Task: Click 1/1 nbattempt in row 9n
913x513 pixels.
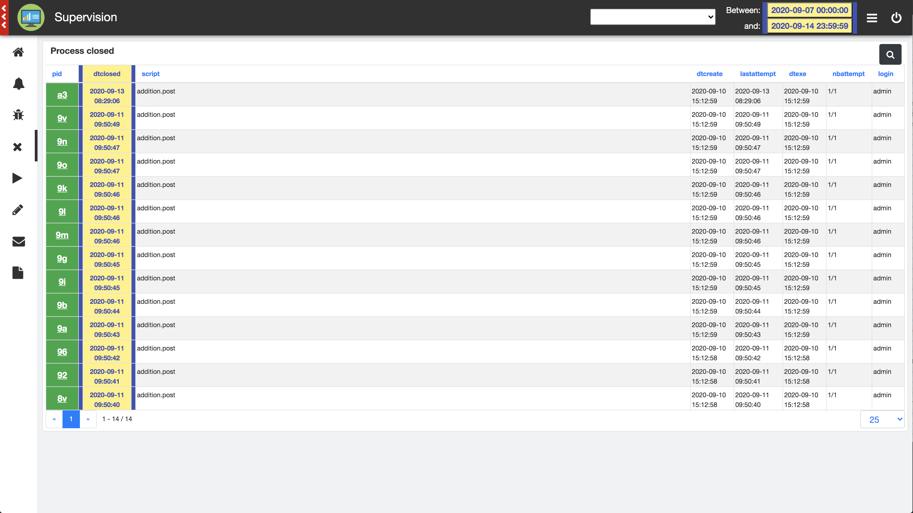Action: (x=832, y=138)
